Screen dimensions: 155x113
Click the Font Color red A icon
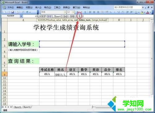(x=148, y=12)
